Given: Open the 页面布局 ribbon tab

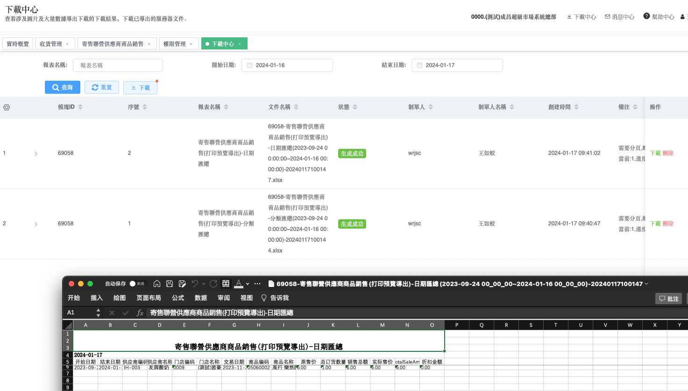Looking at the screenshot, I should tap(149, 298).
